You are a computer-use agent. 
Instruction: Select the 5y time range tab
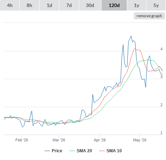(156, 5)
